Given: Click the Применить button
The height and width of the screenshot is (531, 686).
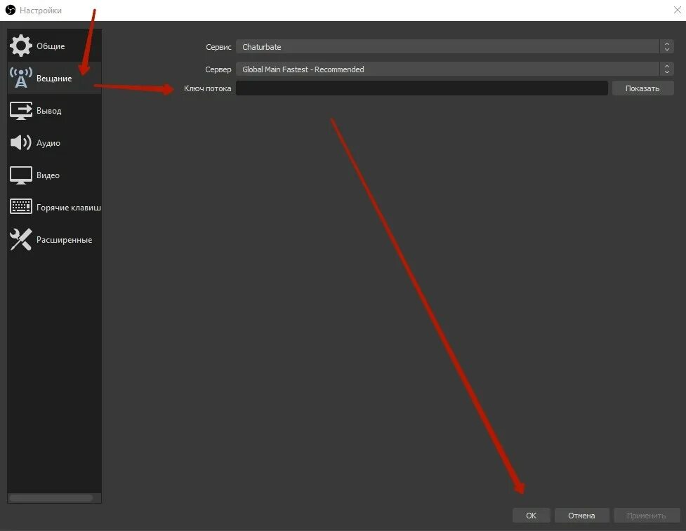Looking at the screenshot, I should pos(646,516).
